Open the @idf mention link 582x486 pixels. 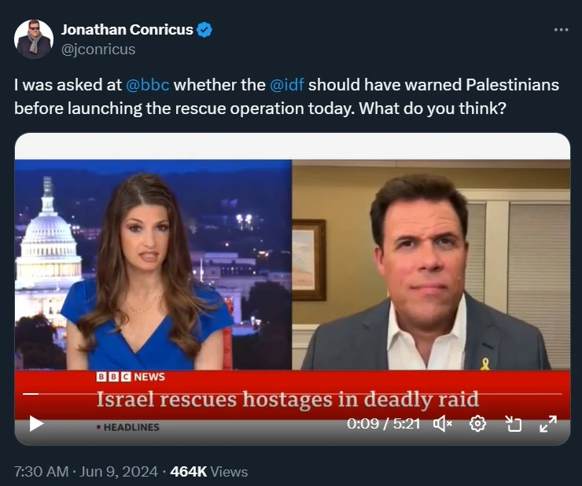tap(287, 85)
